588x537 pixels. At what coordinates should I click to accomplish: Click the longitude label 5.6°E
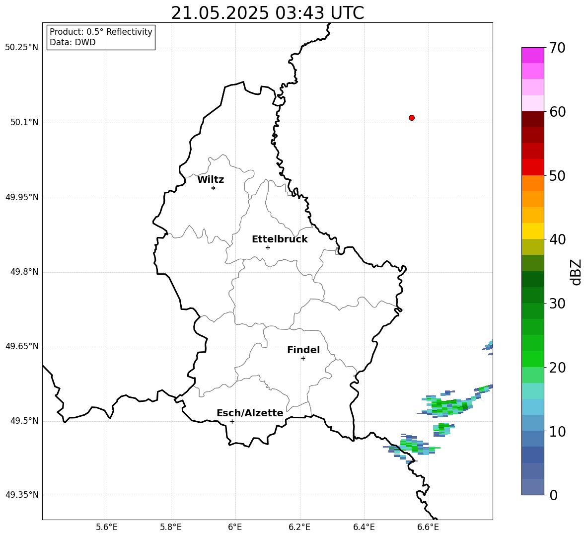(x=107, y=528)
